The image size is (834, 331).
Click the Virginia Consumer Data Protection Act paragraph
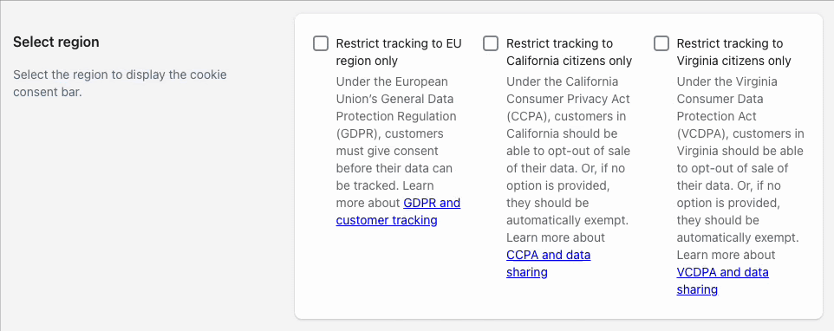point(740,185)
